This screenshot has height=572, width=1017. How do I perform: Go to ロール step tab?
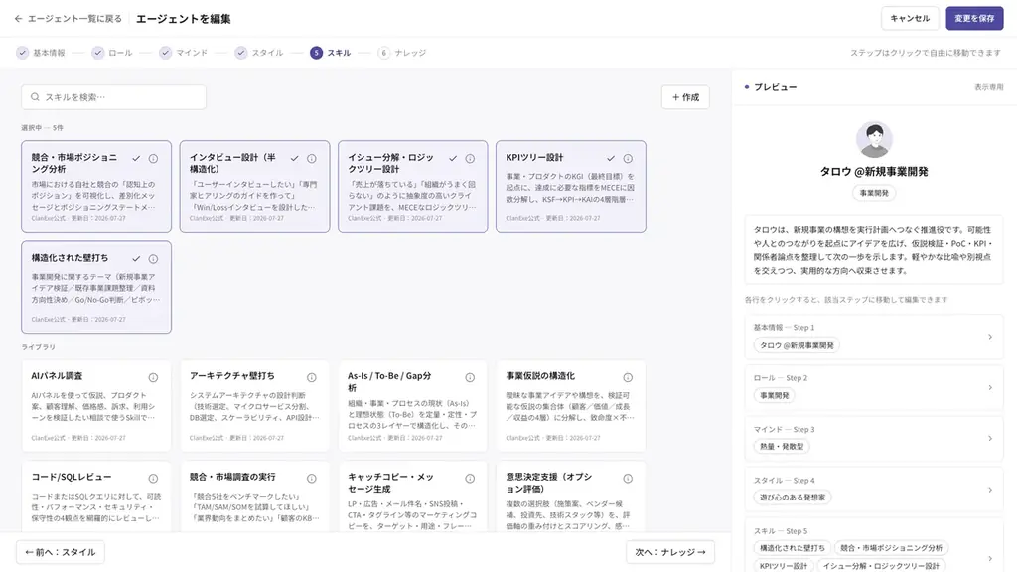pos(112,53)
